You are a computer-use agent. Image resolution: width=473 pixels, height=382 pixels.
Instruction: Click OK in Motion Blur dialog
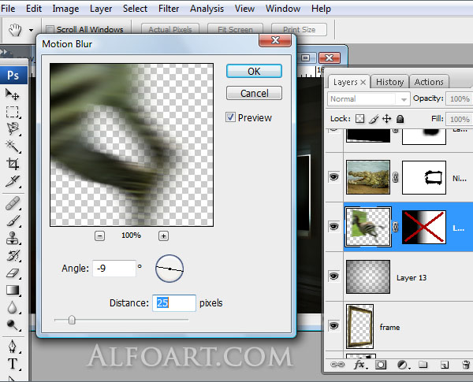pos(254,71)
